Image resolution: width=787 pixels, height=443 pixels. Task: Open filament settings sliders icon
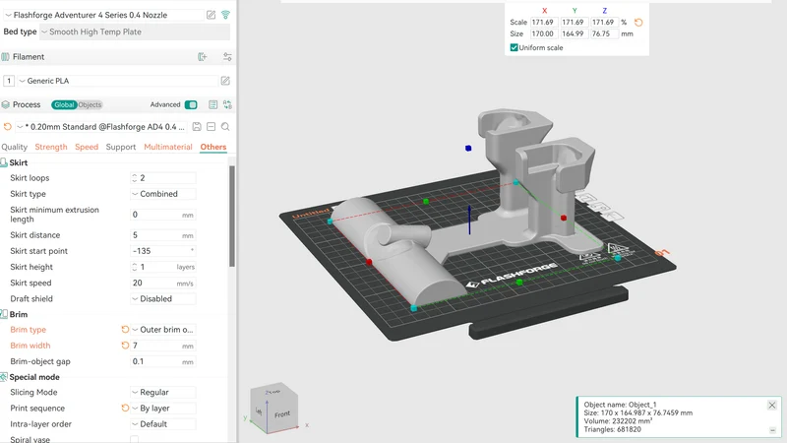pyautogui.click(x=227, y=57)
